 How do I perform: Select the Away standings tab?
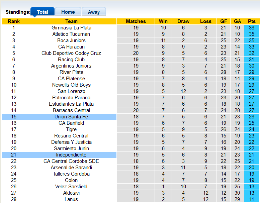point(94,12)
